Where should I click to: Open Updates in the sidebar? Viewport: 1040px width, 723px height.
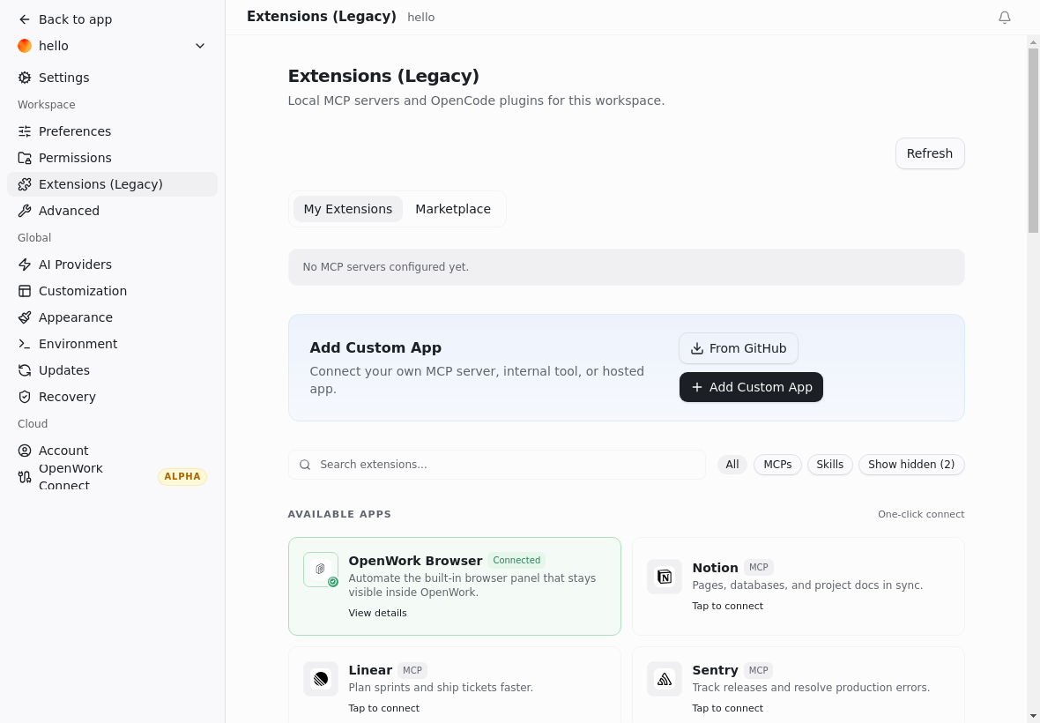tap(112, 370)
